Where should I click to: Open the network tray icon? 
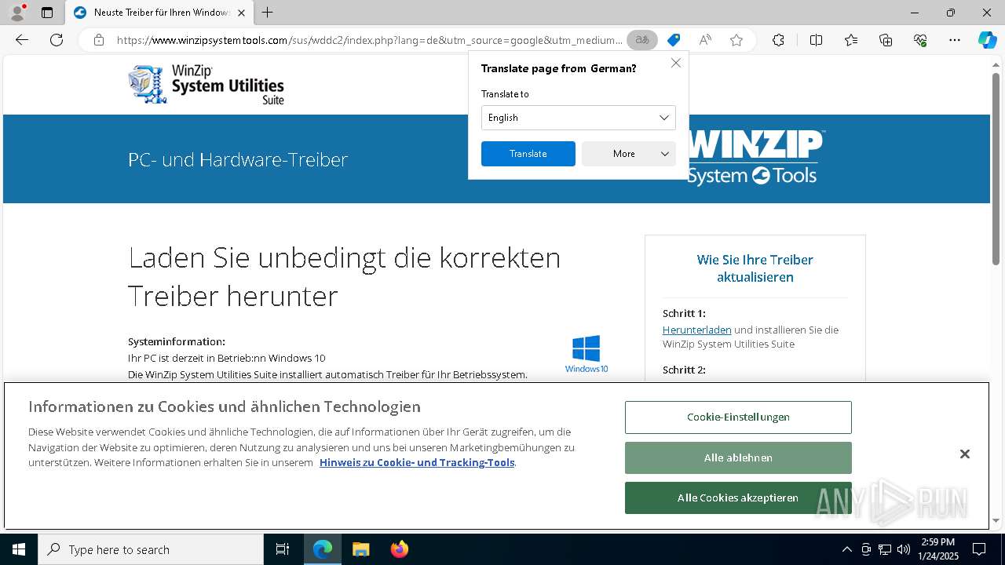click(x=885, y=549)
